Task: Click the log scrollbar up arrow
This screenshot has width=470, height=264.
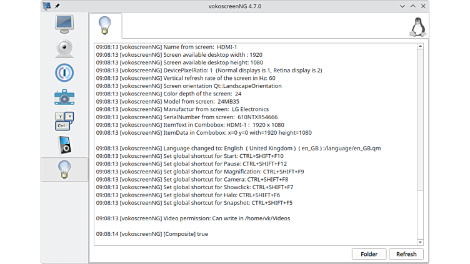Action: 421,47
